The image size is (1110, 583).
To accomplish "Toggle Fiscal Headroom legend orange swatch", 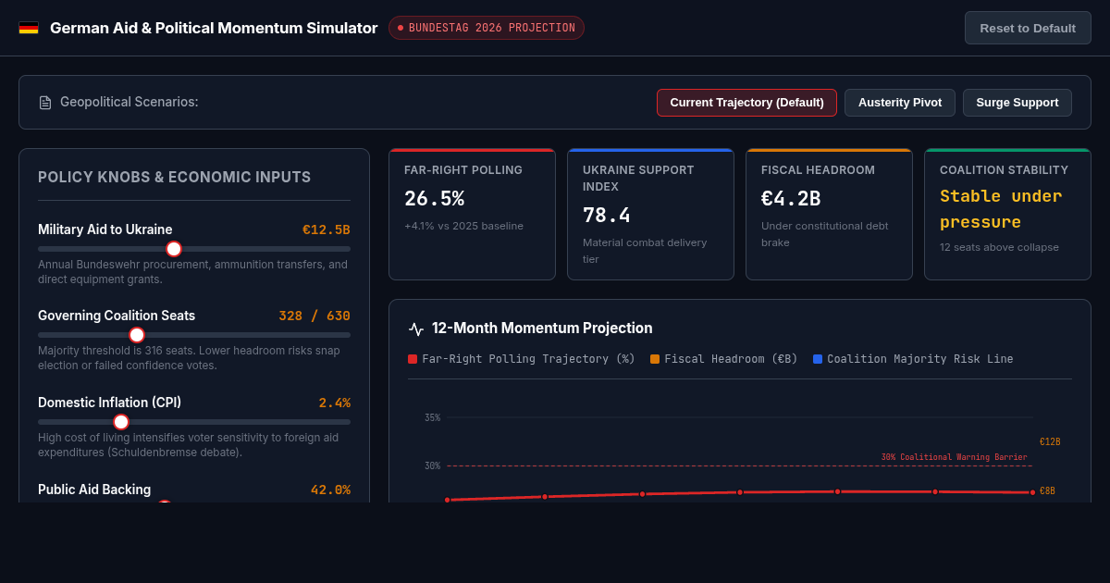I will 655,359.
